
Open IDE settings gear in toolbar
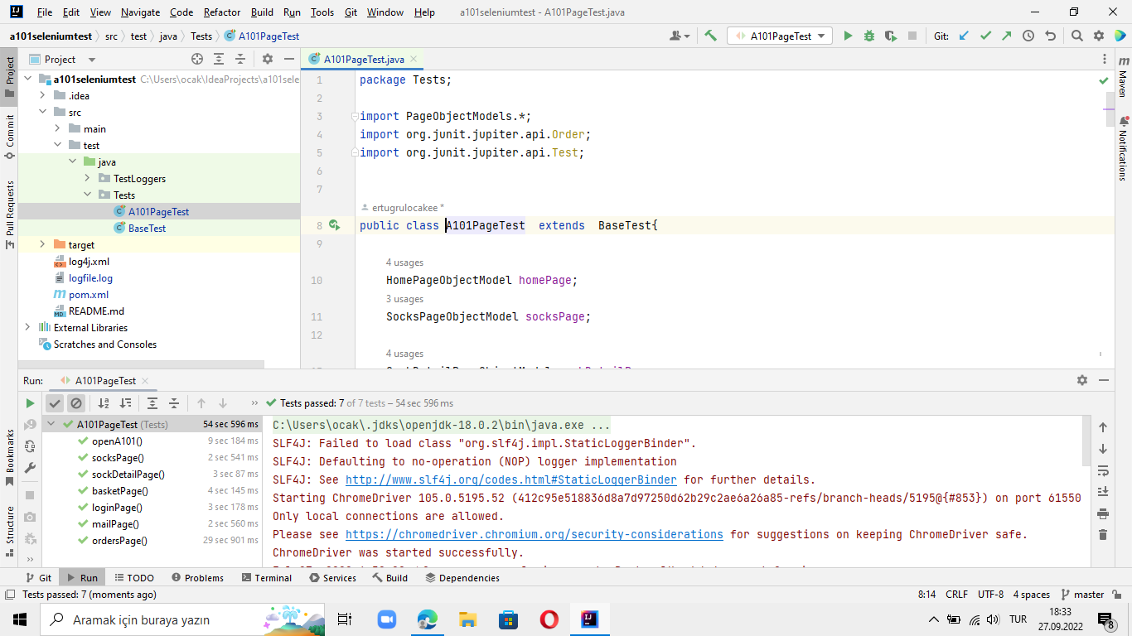pos(1099,36)
